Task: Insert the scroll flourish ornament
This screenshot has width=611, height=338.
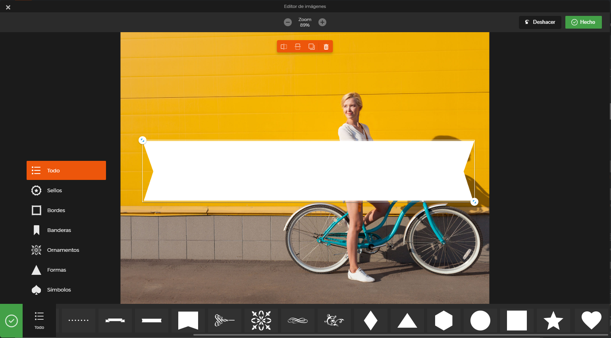Action: click(x=225, y=321)
